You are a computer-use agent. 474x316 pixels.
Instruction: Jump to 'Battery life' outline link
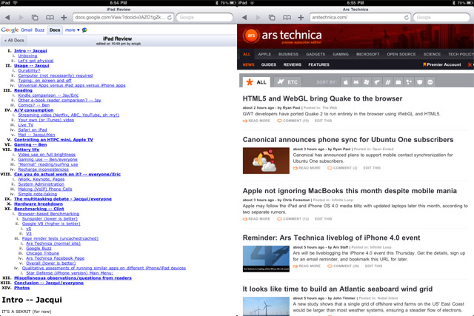27,149
